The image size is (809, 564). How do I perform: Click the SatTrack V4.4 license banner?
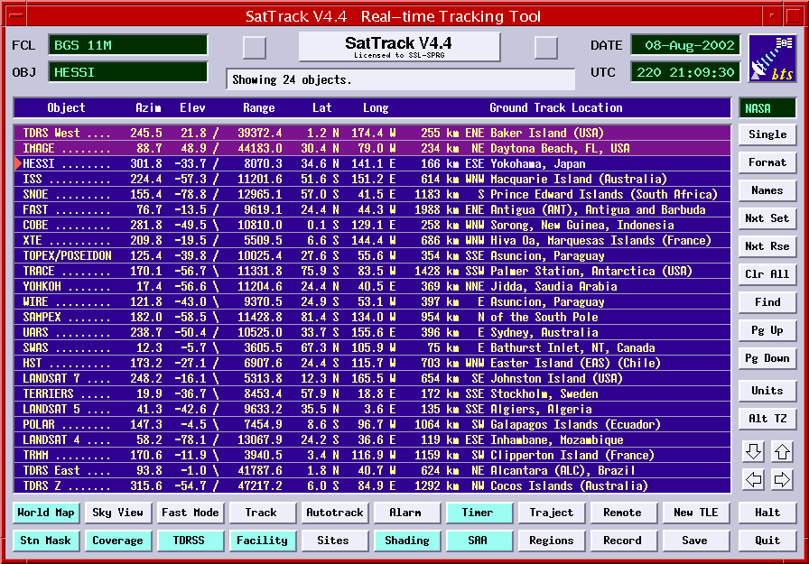coord(399,47)
